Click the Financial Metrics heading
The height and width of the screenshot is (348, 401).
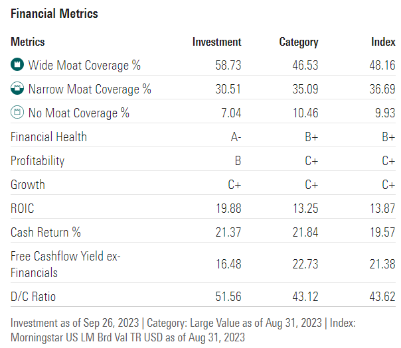(54, 13)
